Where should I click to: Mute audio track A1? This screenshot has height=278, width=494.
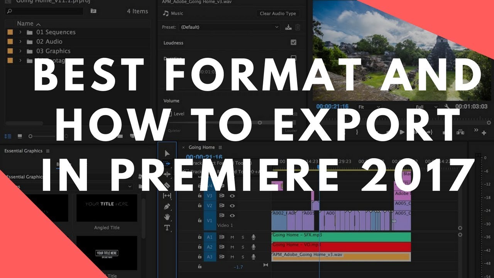pos(232,237)
